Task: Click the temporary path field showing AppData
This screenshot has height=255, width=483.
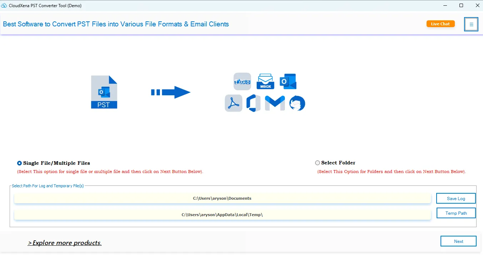Action: pos(222,215)
